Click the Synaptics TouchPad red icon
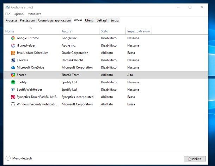This screenshot has width=215, height=166. point(13,97)
